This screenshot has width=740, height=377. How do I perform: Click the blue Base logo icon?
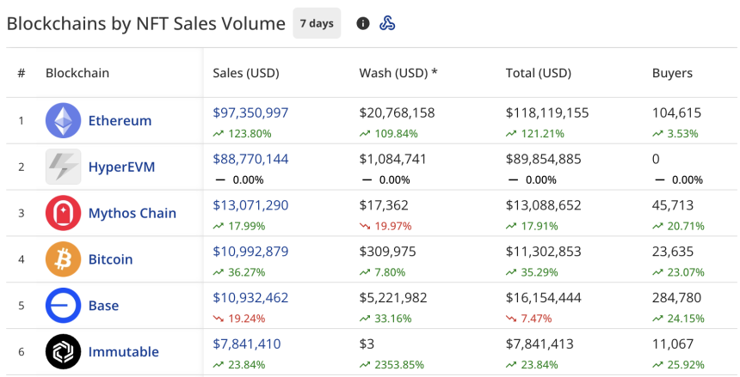click(63, 306)
